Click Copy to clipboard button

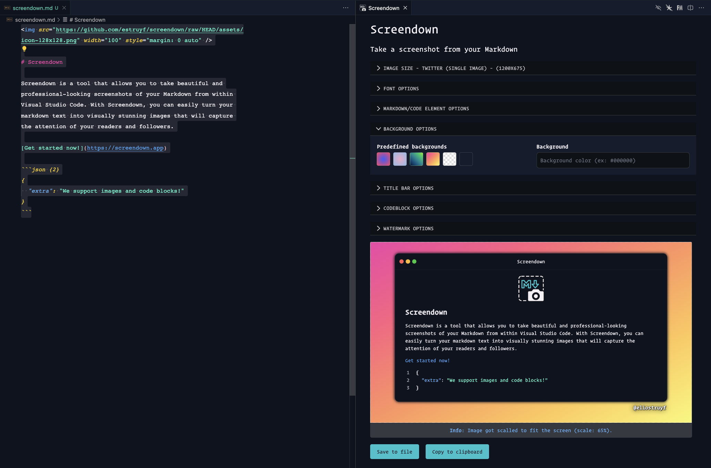click(x=457, y=451)
